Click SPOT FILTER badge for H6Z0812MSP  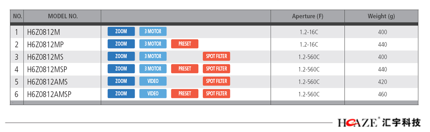pos(216,69)
